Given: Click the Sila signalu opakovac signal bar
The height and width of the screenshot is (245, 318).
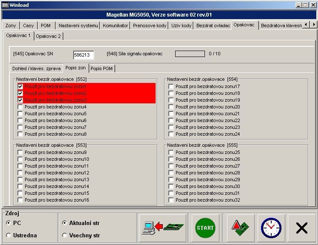Looking at the screenshot, I should pos(190,54).
